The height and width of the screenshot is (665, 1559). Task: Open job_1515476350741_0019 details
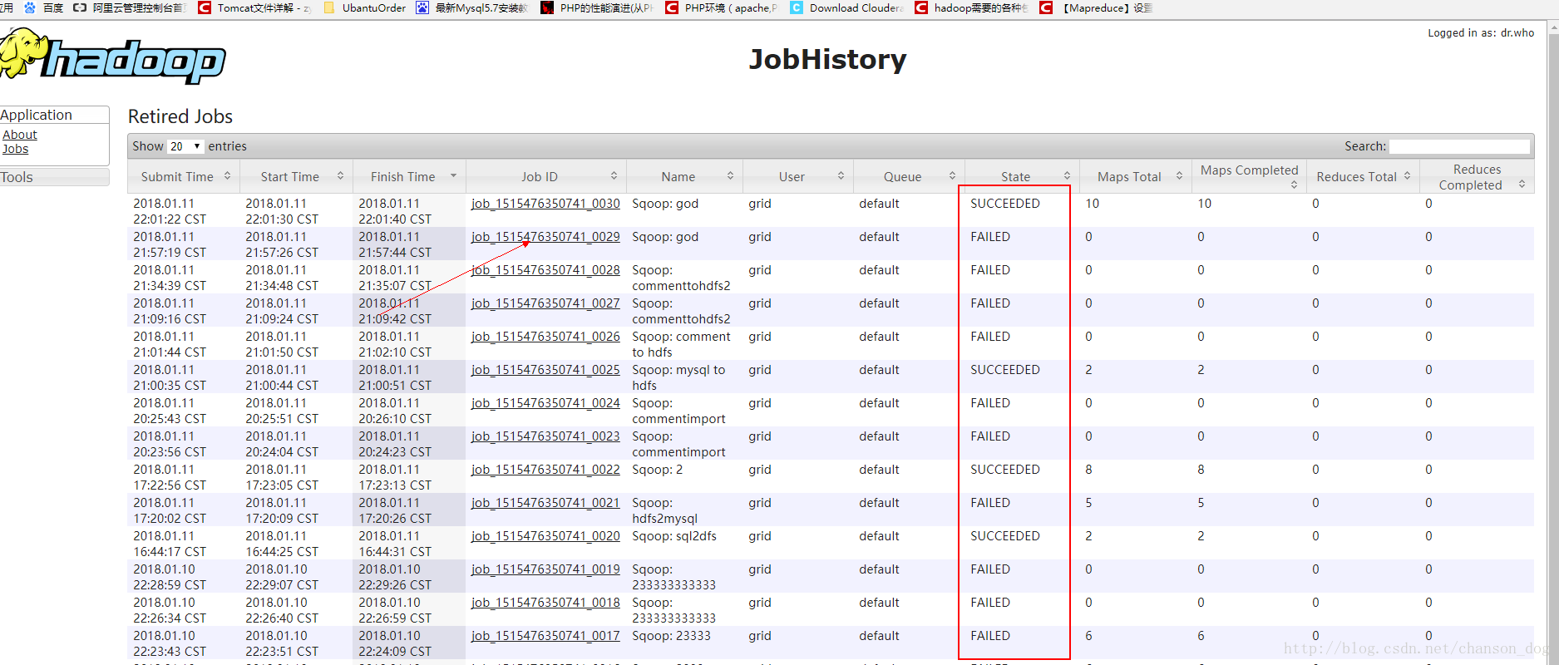point(545,569)
